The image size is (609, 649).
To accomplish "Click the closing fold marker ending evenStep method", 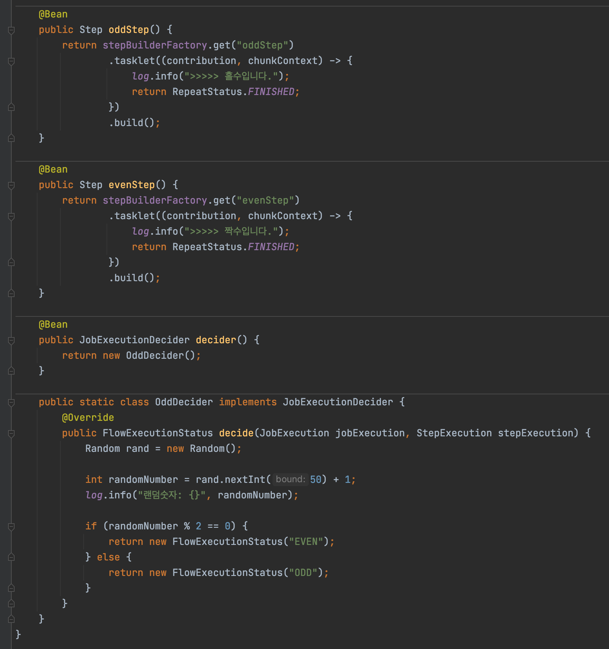I will (11, 293).
